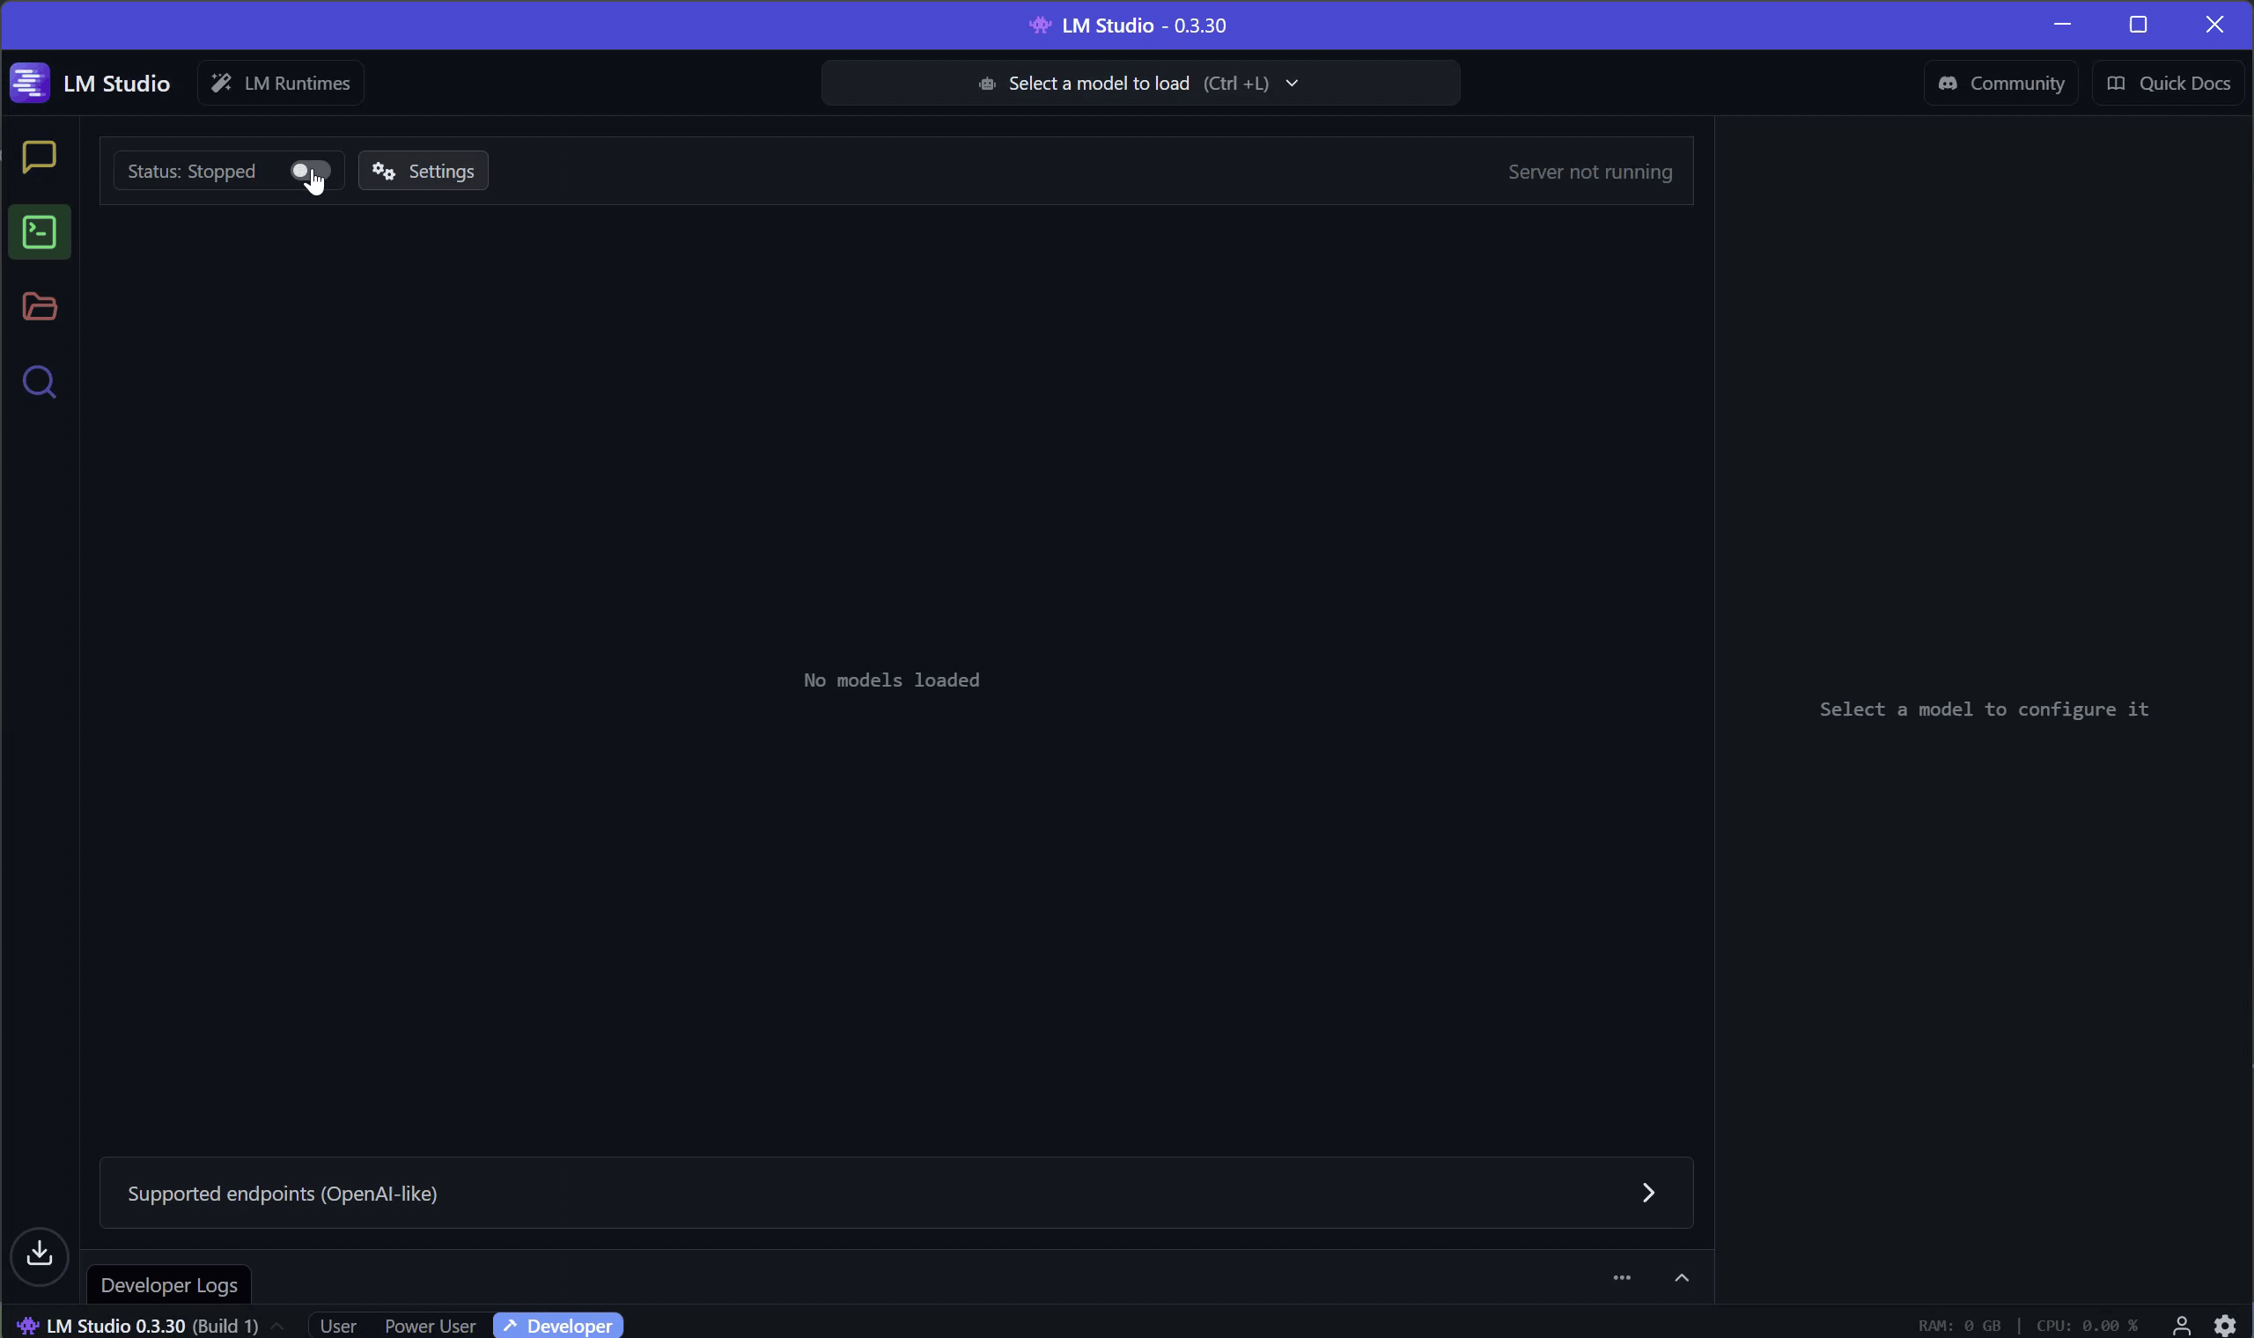Screen dimensions: 2254x1338
Task: Toggle the server Status switch on
Action: [x=310, y=171]
